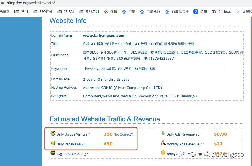Open Daily Pageviews help question mark
252x166 pixels.
[83, 144]
